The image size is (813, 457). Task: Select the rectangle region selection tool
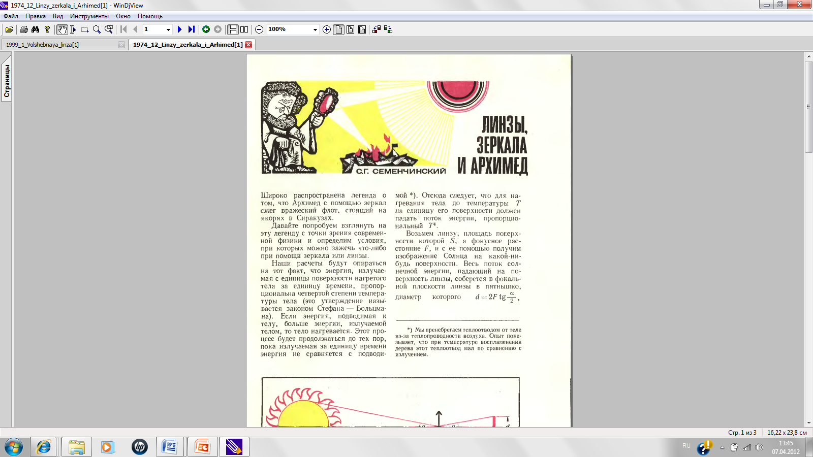pos(85,29)
